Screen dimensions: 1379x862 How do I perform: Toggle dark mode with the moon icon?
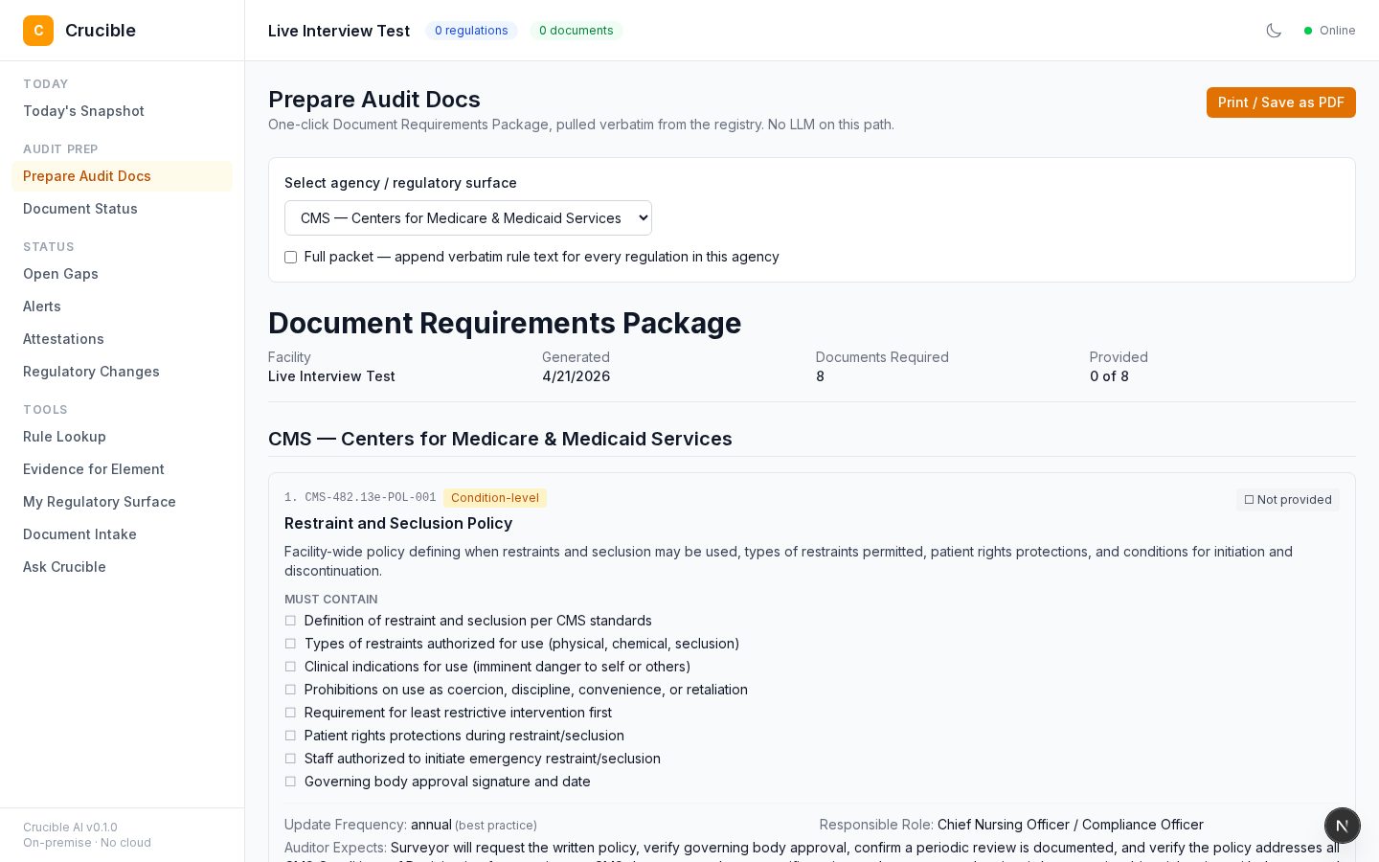(x=1274, y=31)
